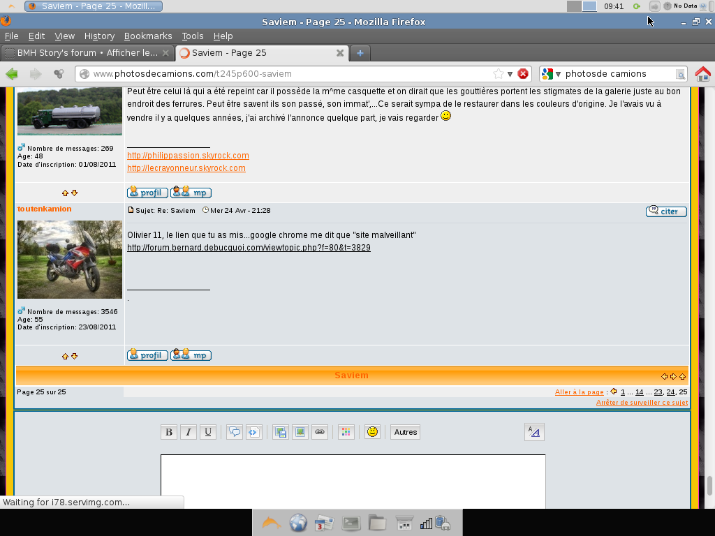Launch the terminal from the dock
Viewport: 715px width, 536px height.
point(351,523)
